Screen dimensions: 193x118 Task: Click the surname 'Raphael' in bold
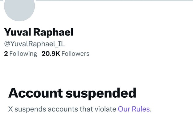[x=53, y=32]
